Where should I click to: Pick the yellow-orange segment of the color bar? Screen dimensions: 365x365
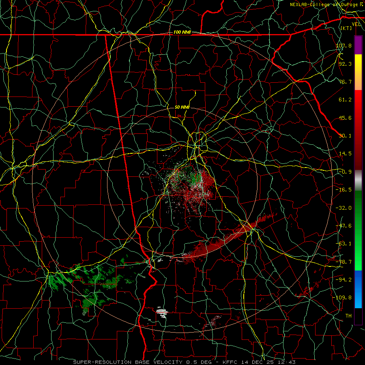[358, 72]
